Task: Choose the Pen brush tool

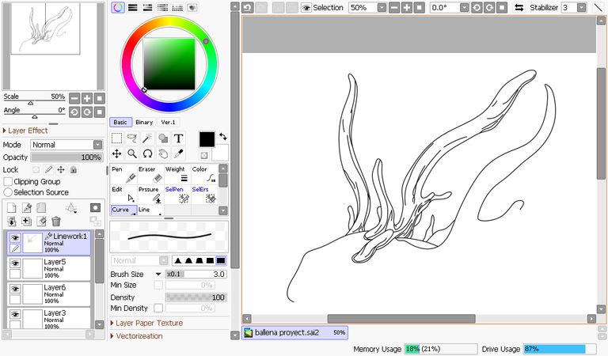Action: point(123,174)
